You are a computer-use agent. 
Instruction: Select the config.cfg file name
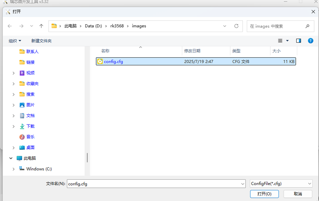coord(114,61)
